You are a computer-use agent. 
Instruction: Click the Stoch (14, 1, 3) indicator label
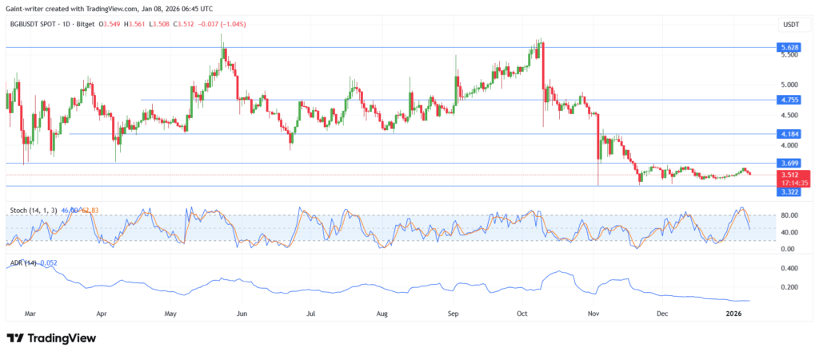(34, 211)
